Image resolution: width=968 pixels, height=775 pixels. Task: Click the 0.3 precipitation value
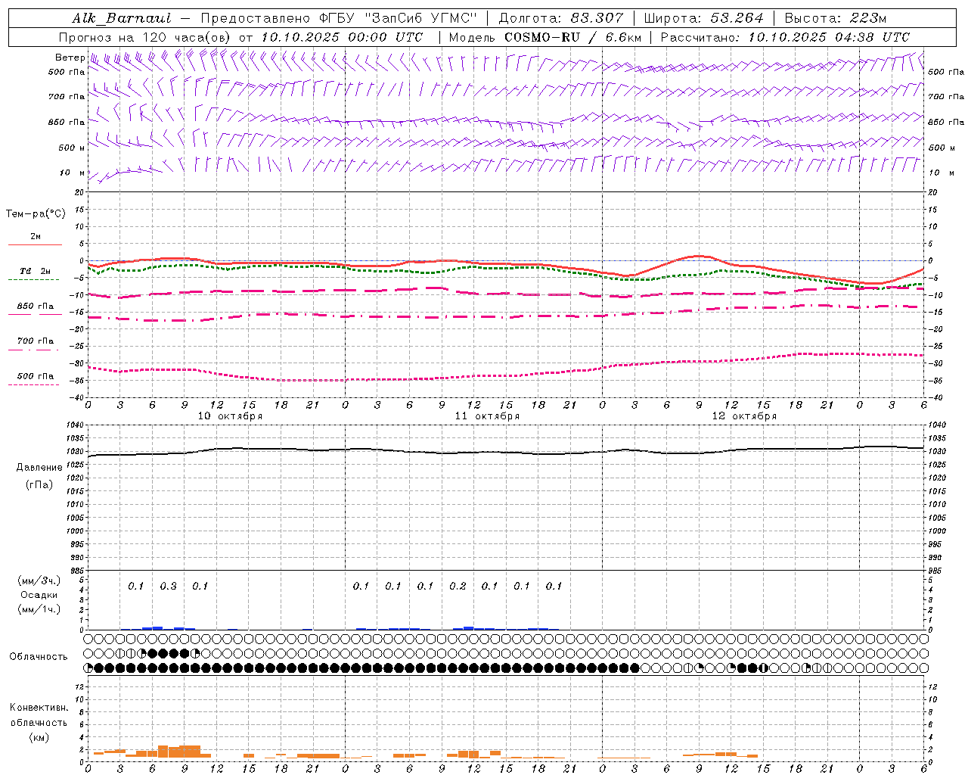[x=168, y=586]
